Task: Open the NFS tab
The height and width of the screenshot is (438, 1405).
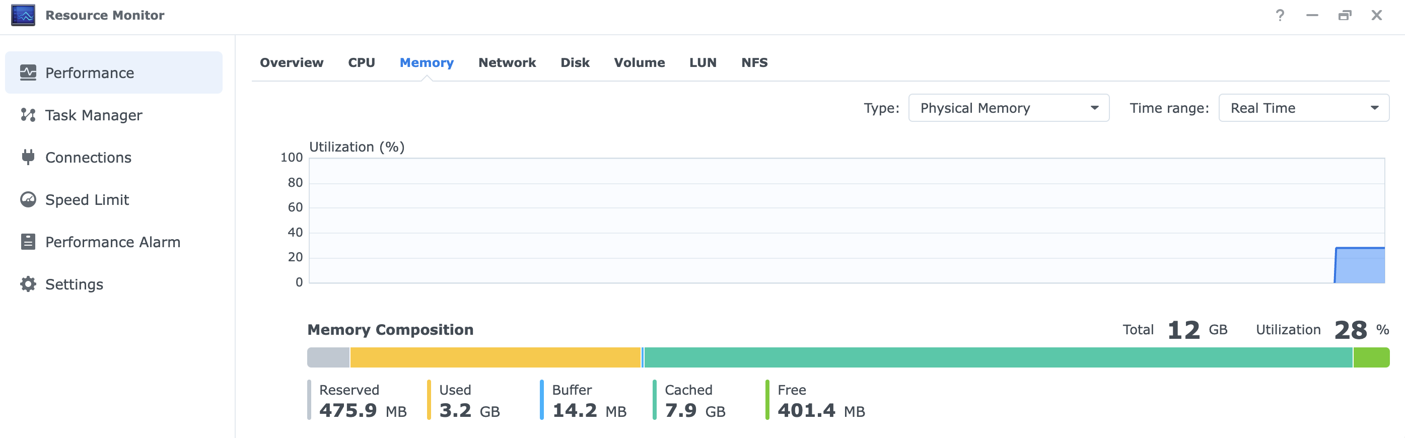Action: pyautogui.click(x=754, y=63)
